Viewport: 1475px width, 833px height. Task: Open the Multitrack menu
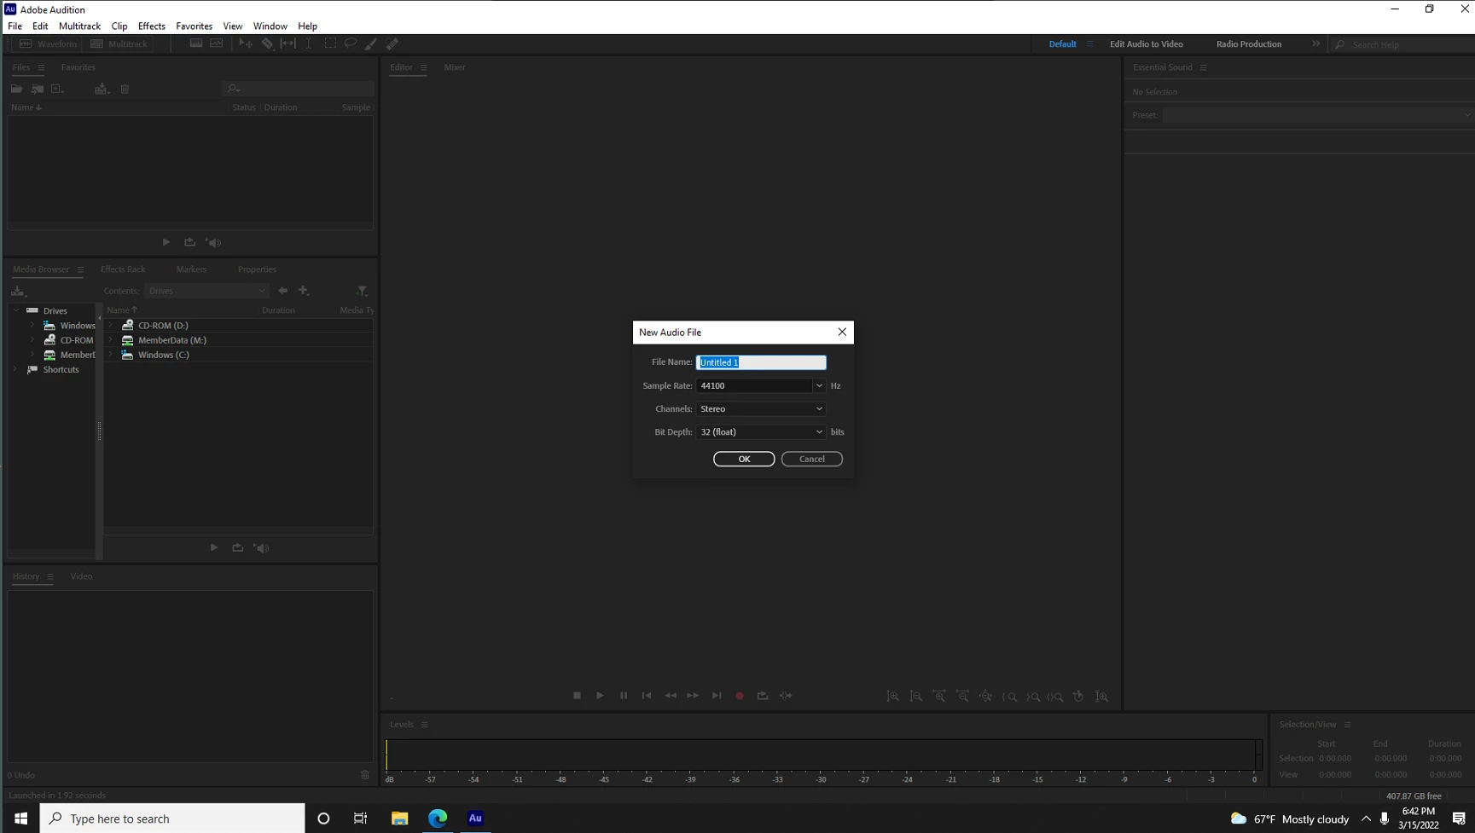coord(79,26)
